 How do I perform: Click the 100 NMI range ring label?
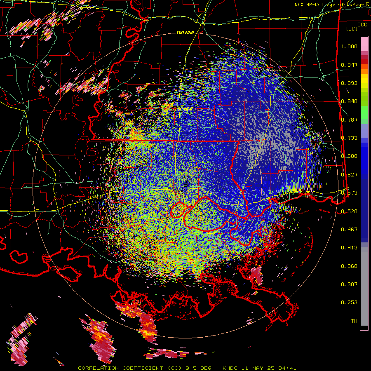coord(185,33)
